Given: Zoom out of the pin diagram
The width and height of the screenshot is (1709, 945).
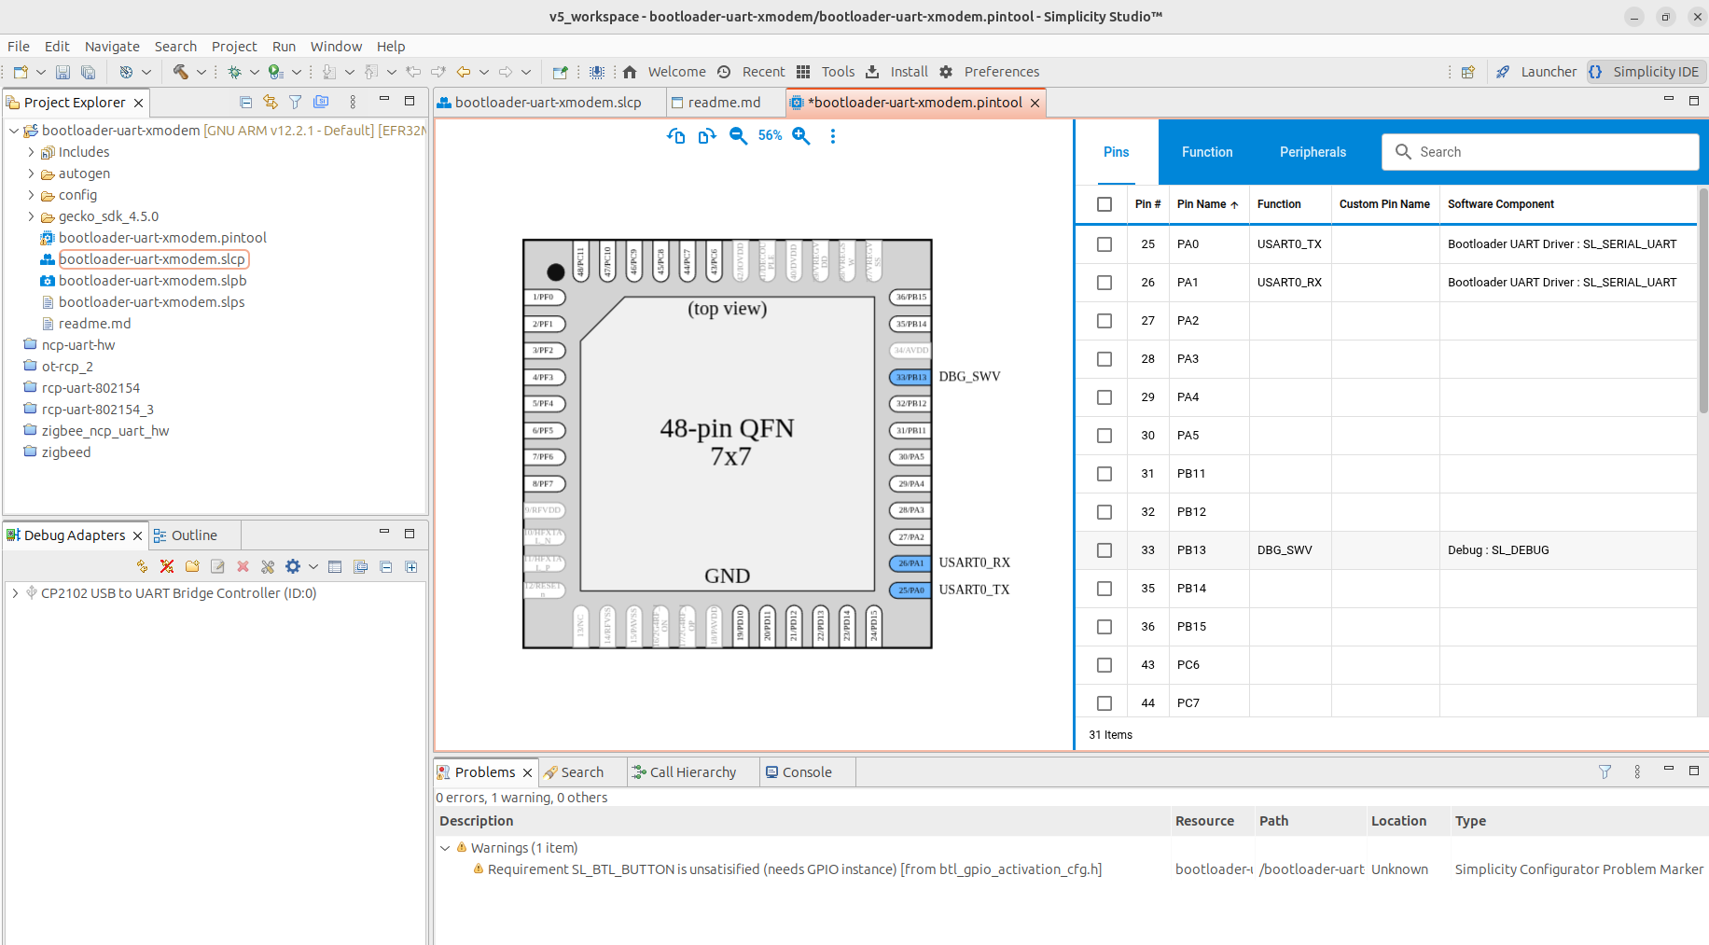Looking at the screenshot, I should pyautogui.click(x=737, y=135).
